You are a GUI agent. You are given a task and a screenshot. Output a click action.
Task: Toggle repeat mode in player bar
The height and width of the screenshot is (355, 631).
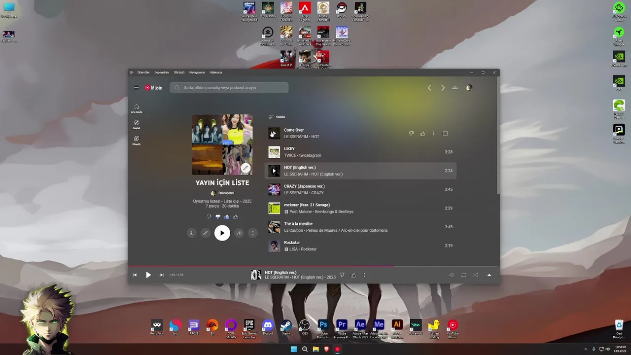click(463, 275)
